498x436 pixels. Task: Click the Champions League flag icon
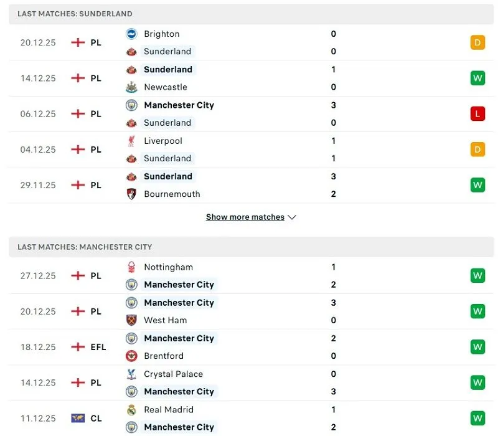tap(78, 419)
